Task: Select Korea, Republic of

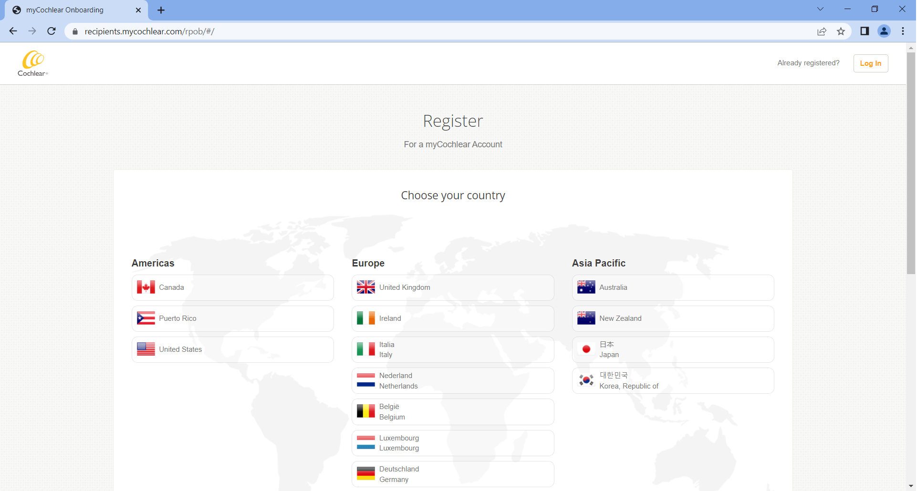Action: (672, 380)
